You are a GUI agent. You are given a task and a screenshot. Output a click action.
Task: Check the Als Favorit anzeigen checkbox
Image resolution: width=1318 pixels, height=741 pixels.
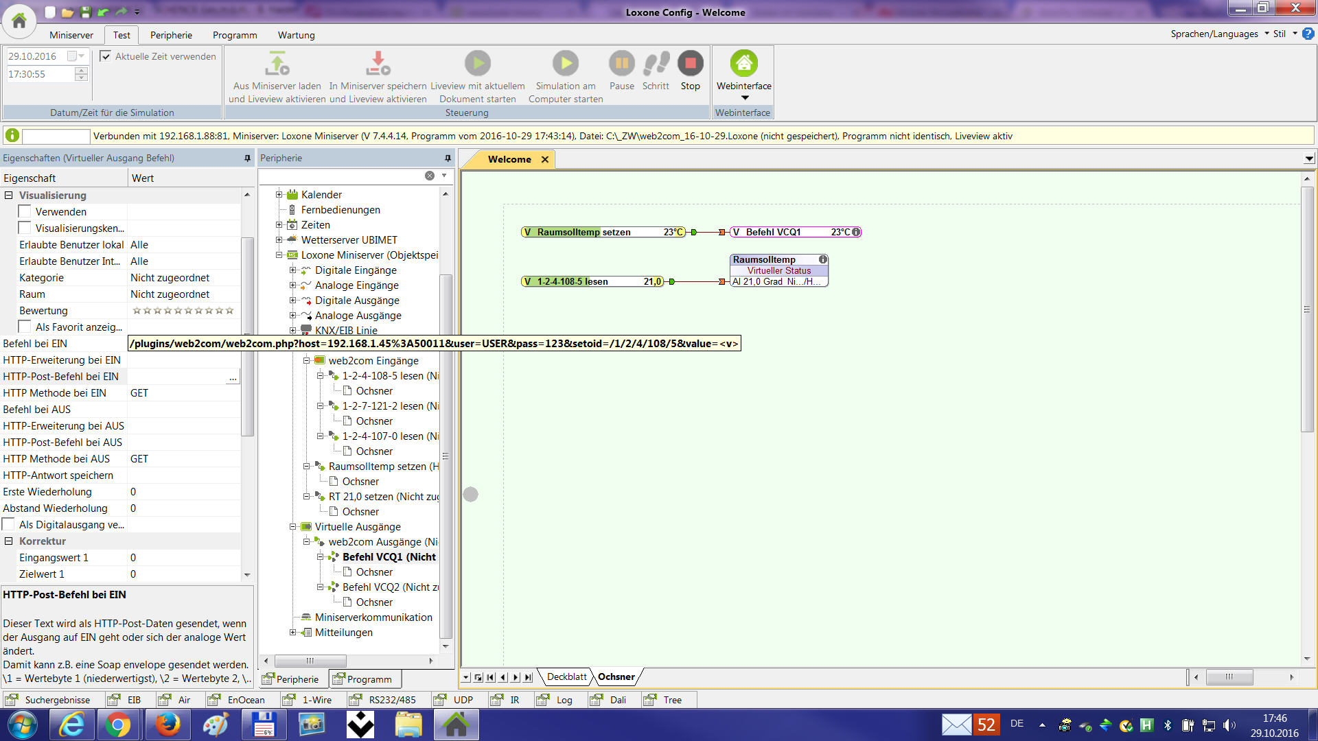click(25, 327)
